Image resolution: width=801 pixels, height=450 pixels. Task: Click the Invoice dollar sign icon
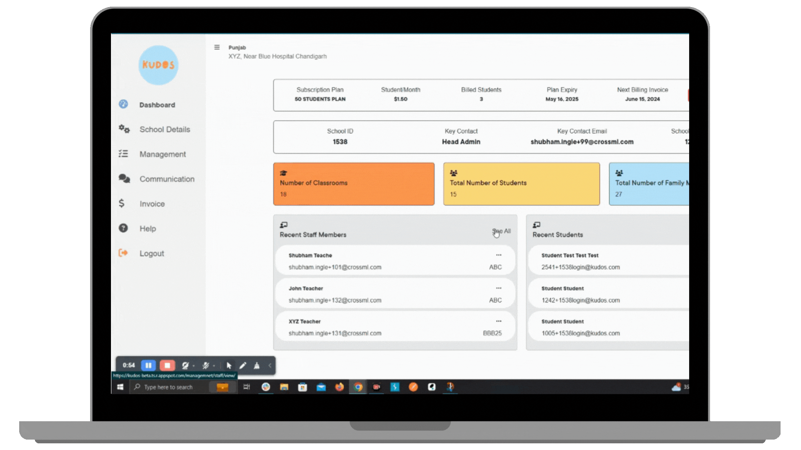pos(122,203)
